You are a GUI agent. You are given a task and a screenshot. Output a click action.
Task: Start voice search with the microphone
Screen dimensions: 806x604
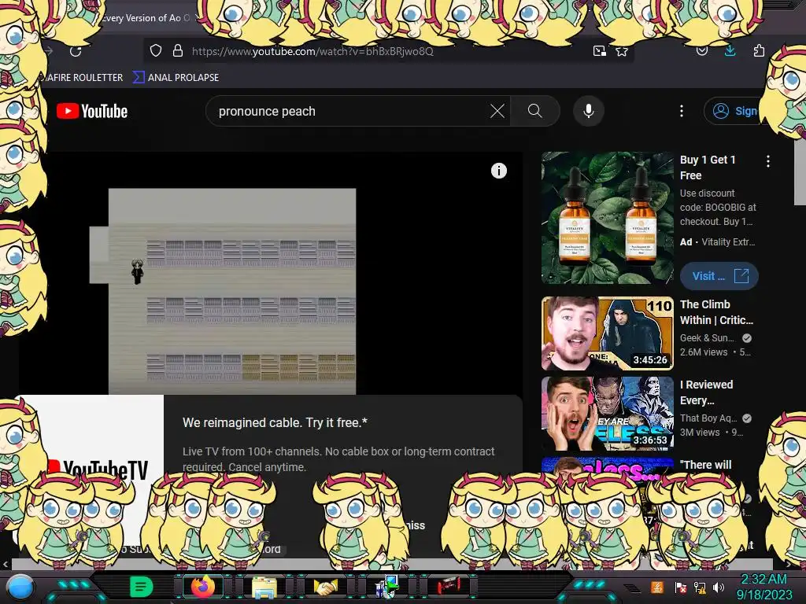(589, 111)
